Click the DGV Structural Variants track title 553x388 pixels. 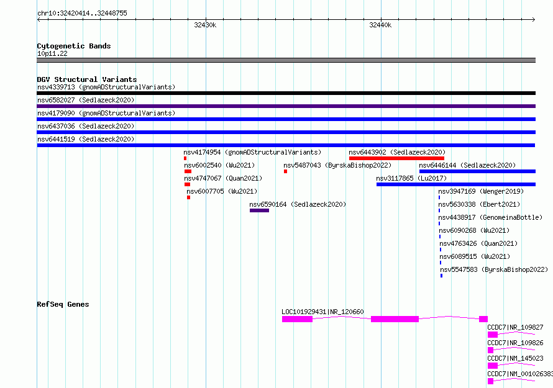click(x=87, y=79)
